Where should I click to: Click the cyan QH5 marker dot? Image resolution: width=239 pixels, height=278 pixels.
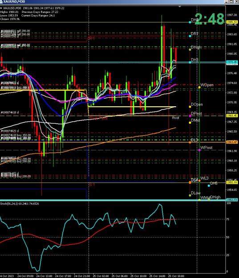[209, 185]
